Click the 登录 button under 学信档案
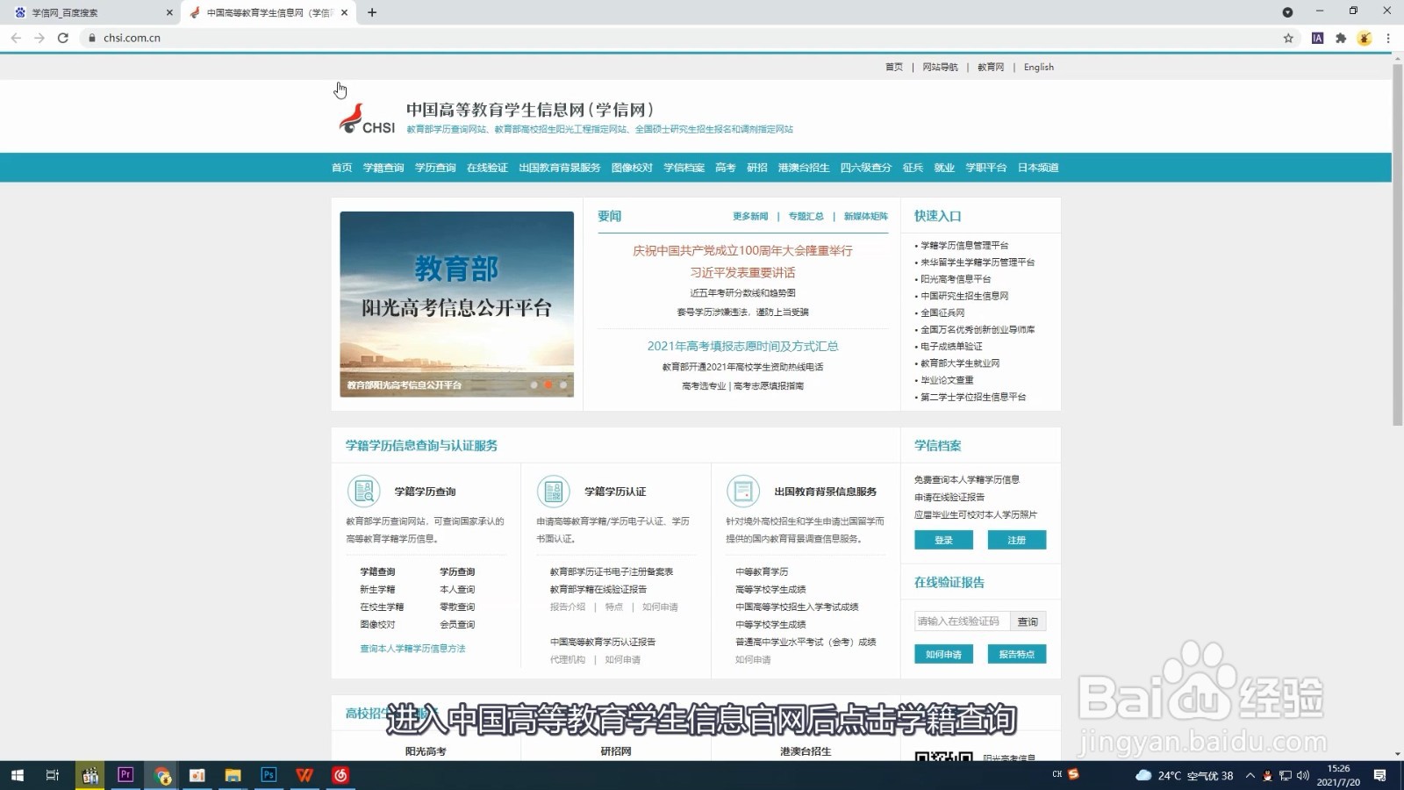Screen dimensions: 1404x790 pyautogui.click(x=943, y=540)
